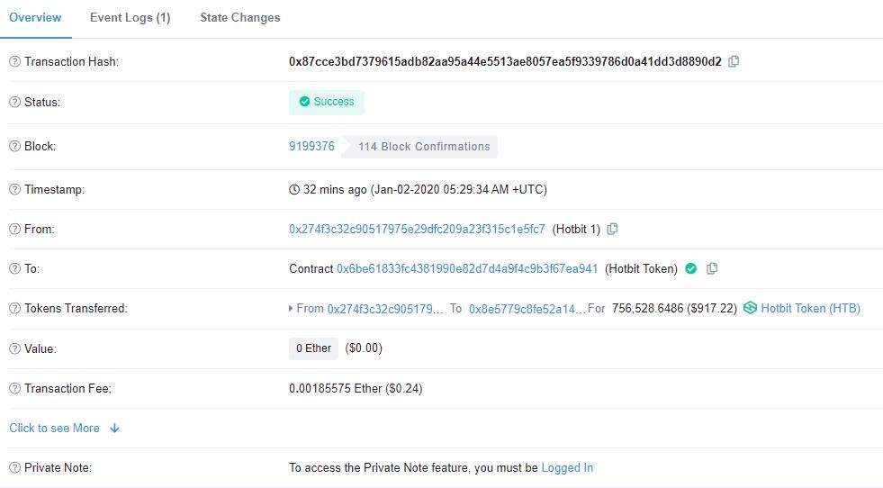Click the down arrow beside see More
The image size is (883, 488).
click(115, 429)
